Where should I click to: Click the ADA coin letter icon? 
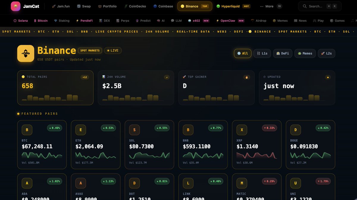coord(27,183)
